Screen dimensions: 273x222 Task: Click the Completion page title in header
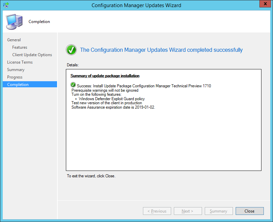(39, 22)
